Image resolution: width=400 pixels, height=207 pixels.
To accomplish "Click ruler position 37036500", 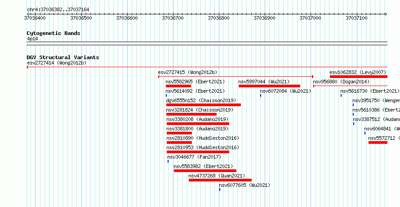I will point(81,18).
